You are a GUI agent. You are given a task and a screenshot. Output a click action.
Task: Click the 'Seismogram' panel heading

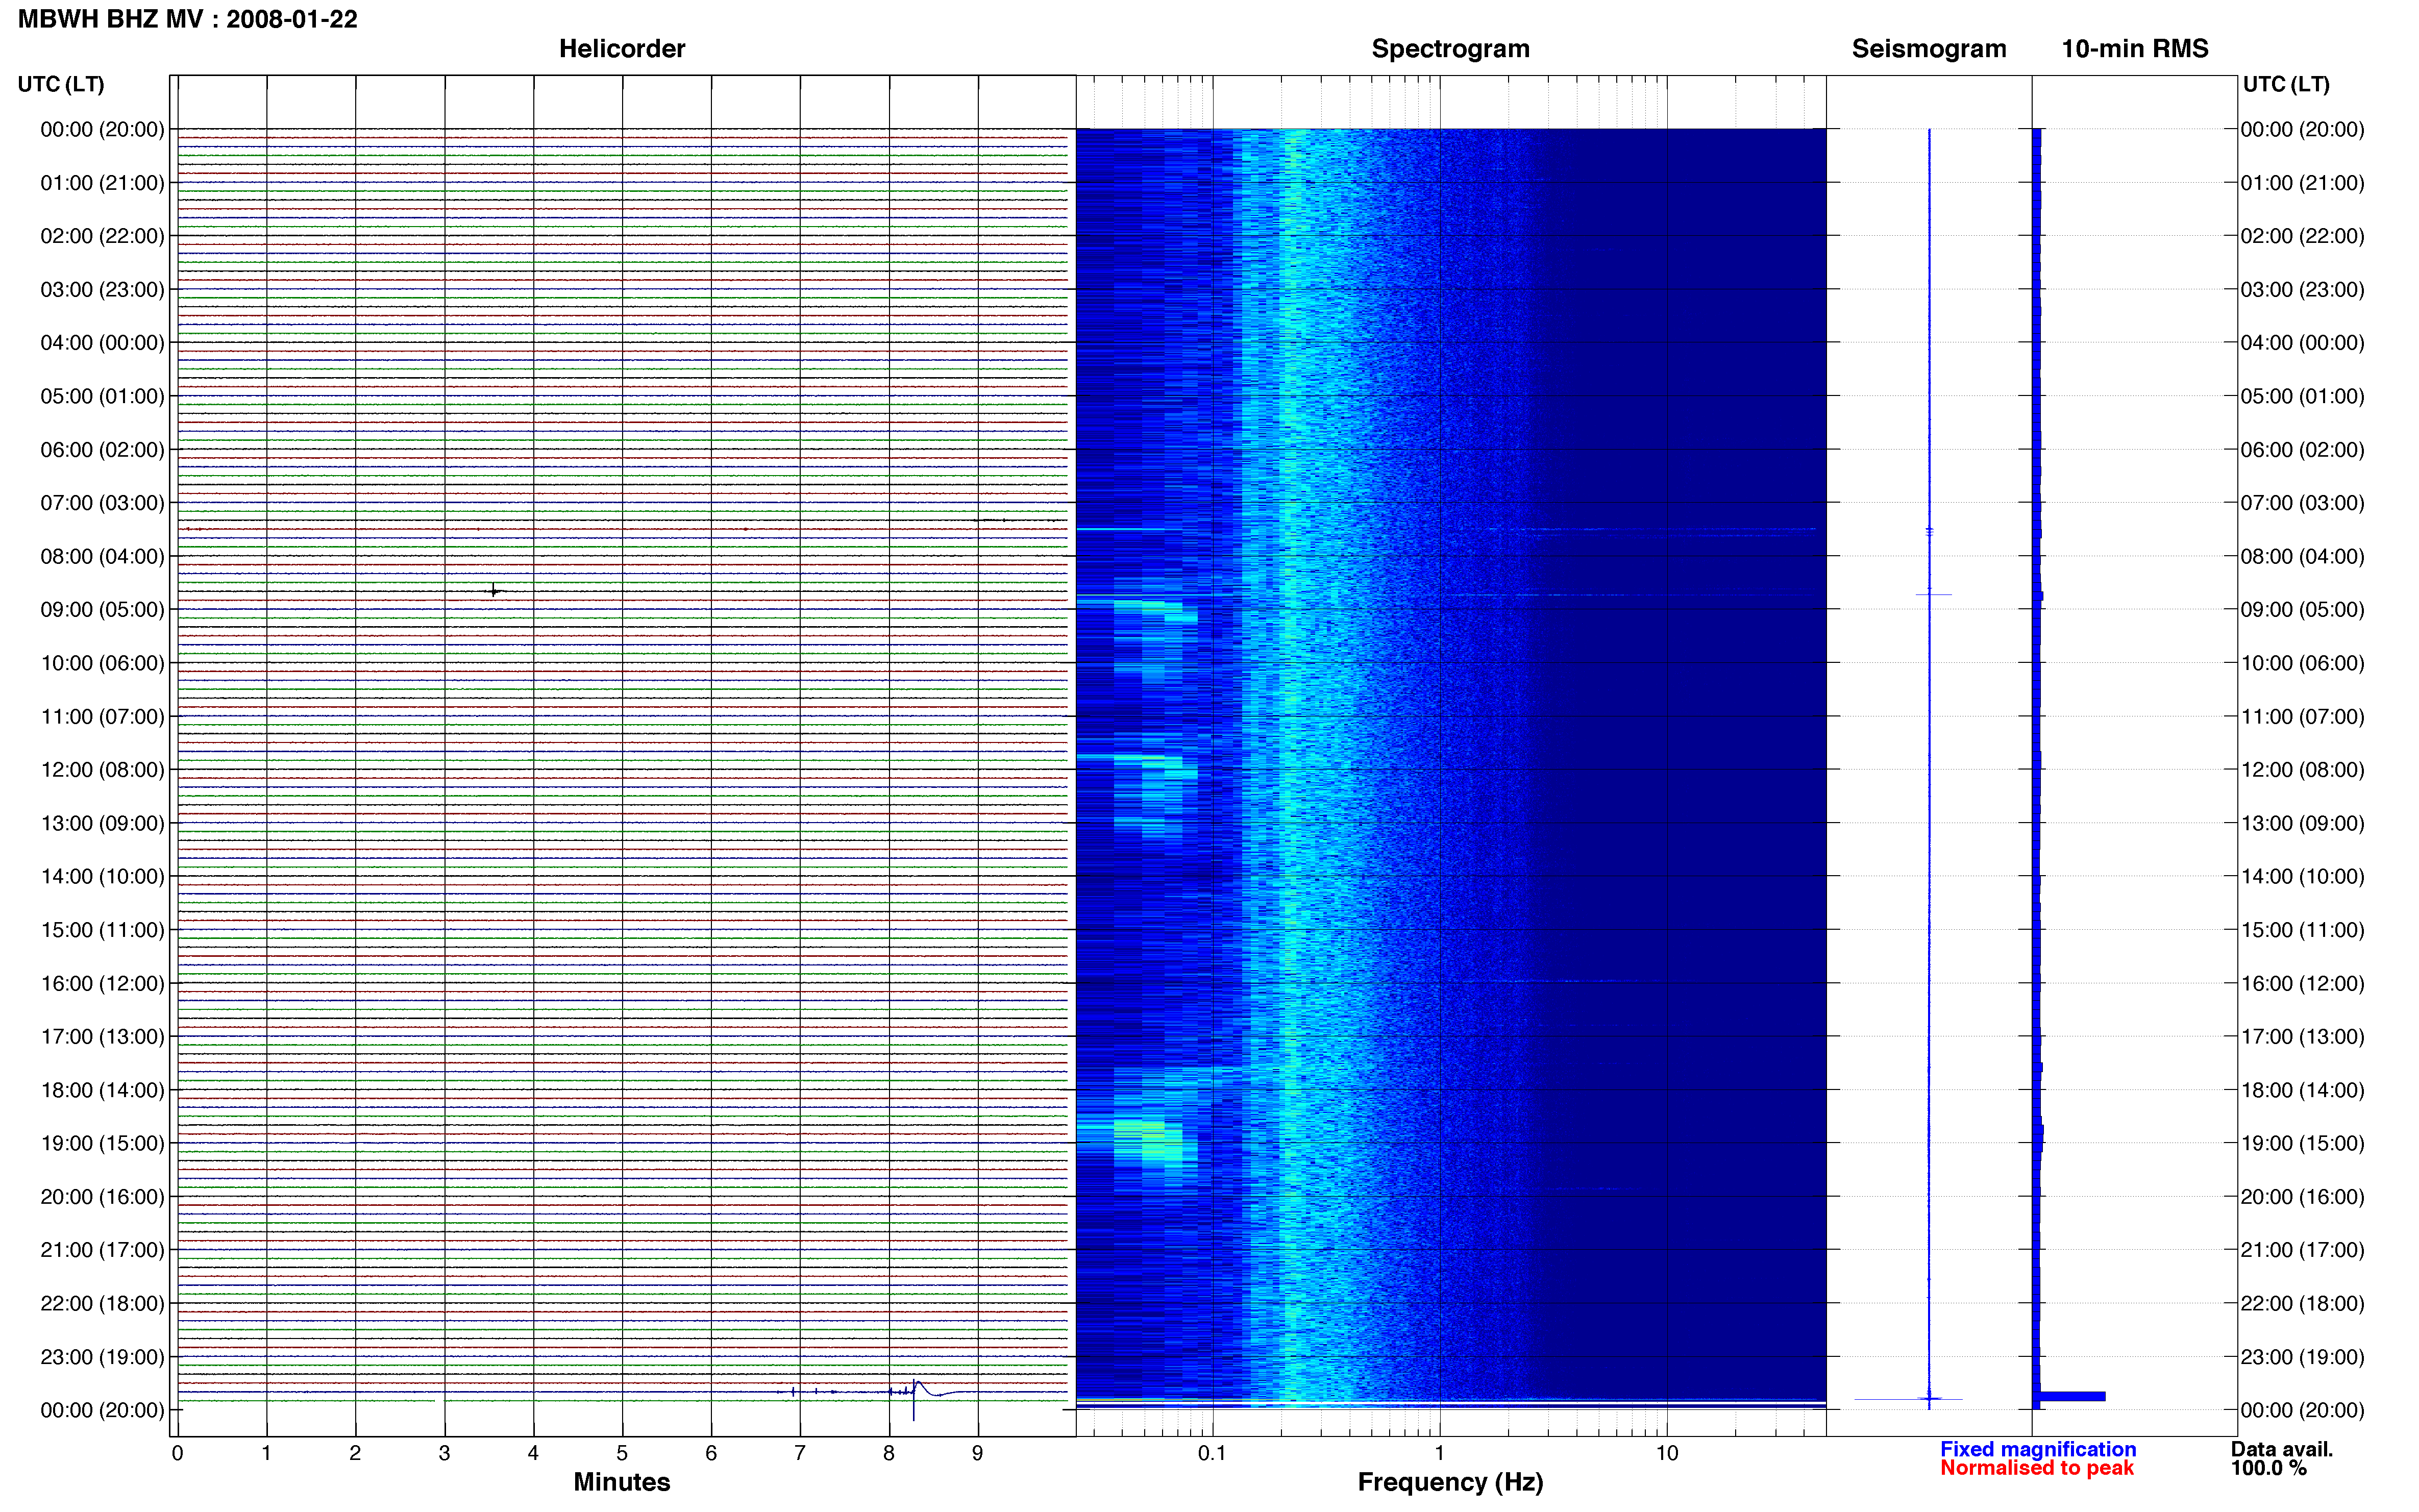(x=1929, y=49)
